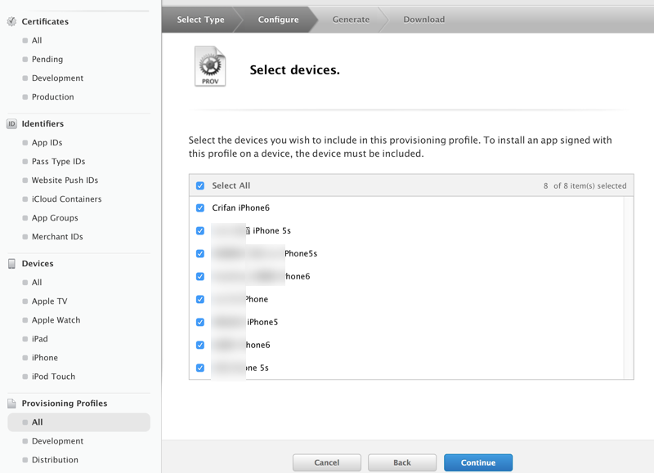The width and height of the screenshot is (654, 473).
Task: Open Merchant IDs in sidebar
Action: pyautogui.click(x=57, y=237)
